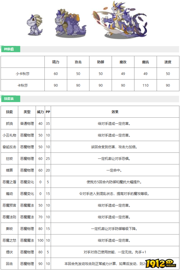
Task: Select the skill name 暗算
Action: [x=9, y=170]
